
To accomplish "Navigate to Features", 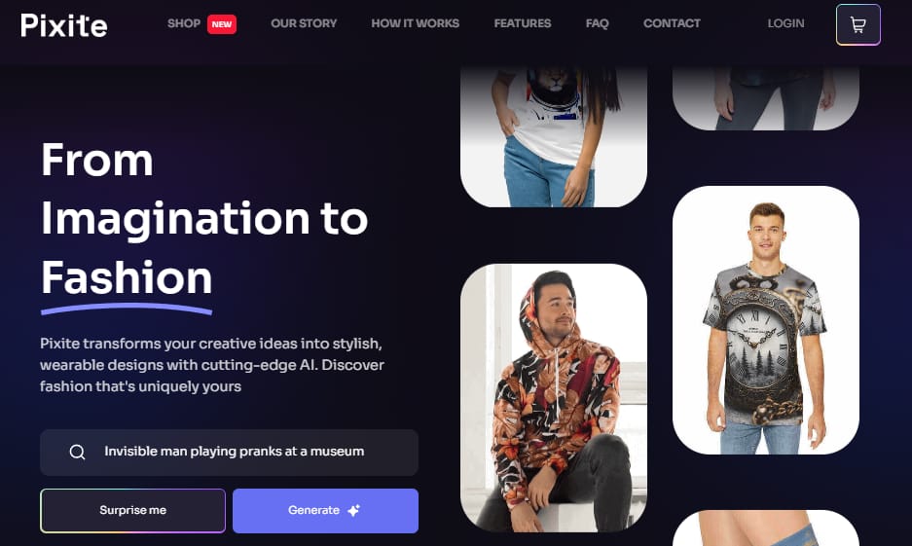I will pos(523,23).
